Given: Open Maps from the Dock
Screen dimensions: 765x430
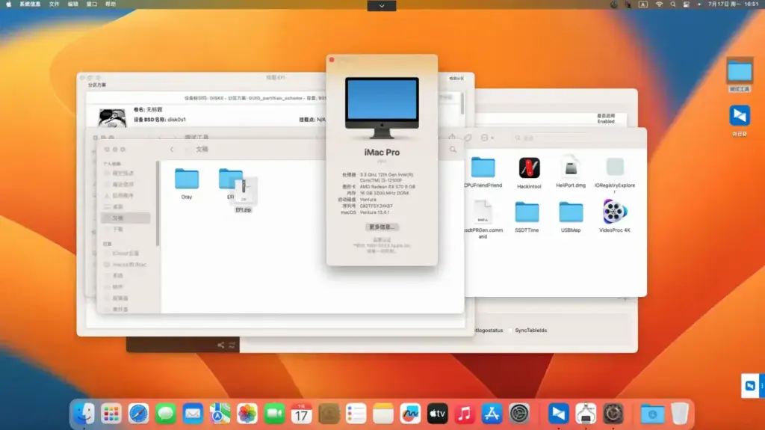Looking at the screenshot, I should tap(220, 414).
